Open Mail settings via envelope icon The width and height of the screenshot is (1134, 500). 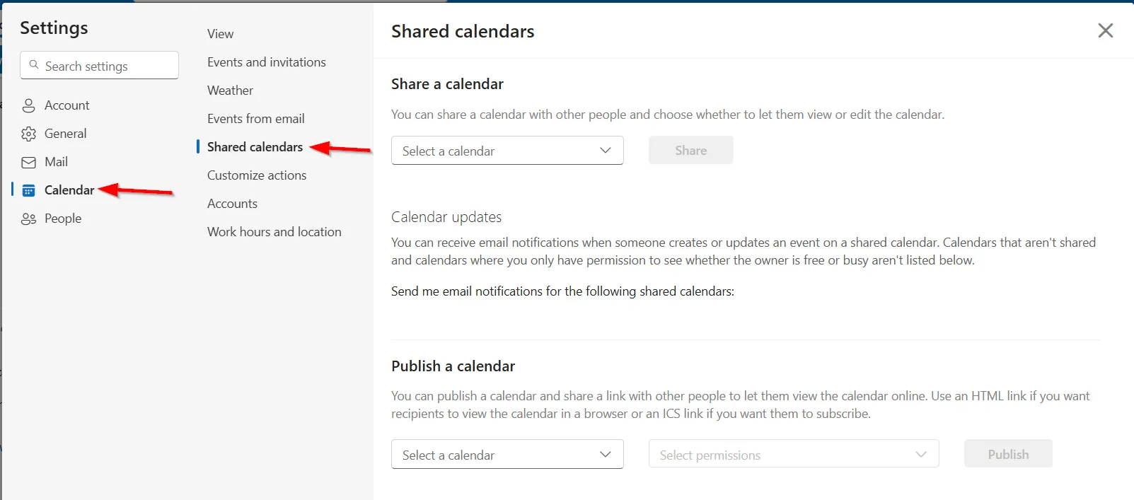29,161
